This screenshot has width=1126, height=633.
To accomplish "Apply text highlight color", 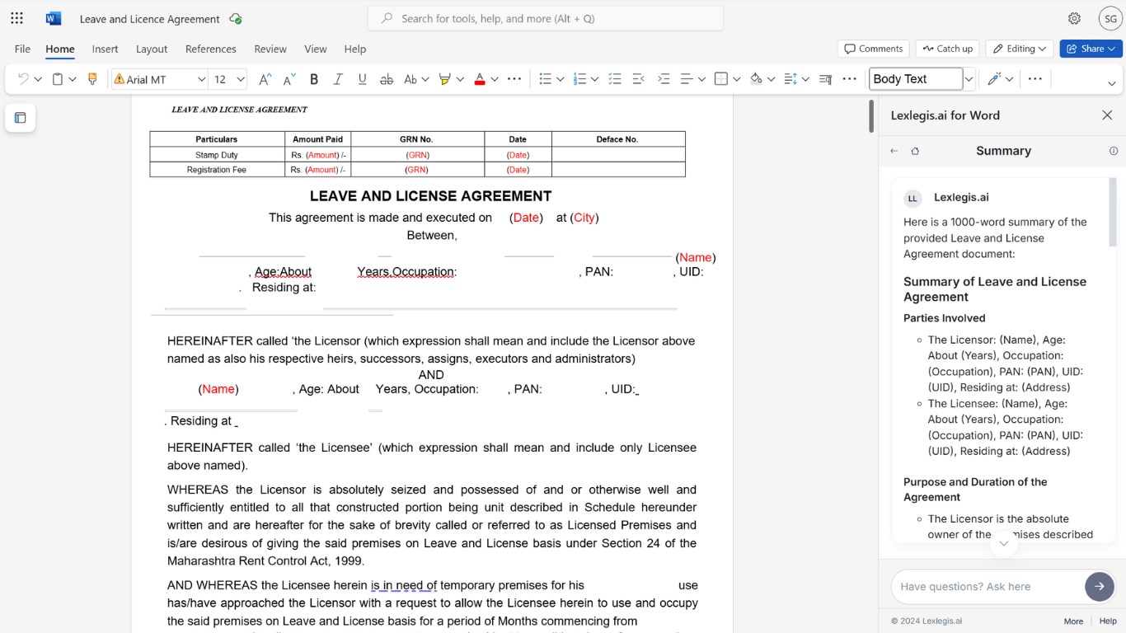I will (x=444, y=79).
